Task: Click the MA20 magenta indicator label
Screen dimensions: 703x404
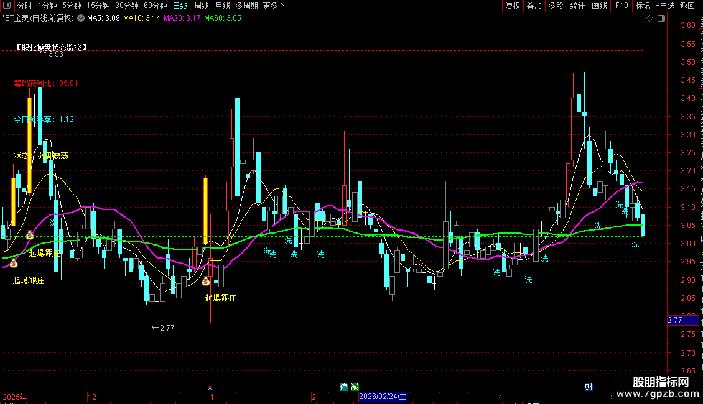Action: click(x=182, y=18)
